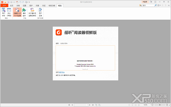The height and width of the screenshot is (107, 171).
Task: Open the 用户反馈 (user feedback) button
Action: pyautogui.click(x=40, y=12)
